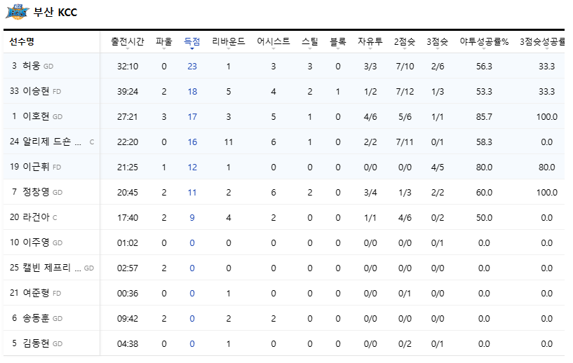Image resolution: width=573 pixels, height=363 pixels.
Task: Open player 이근휘 profile
Action: coord(36,167)
